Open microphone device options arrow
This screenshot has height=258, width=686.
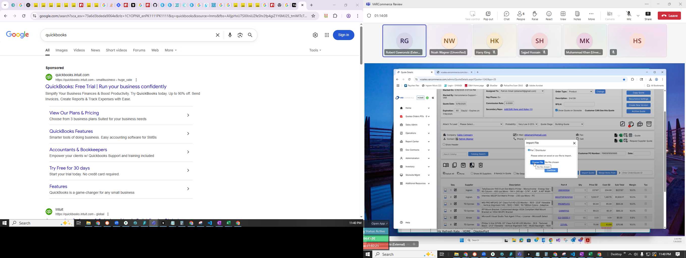click(638, 16)
